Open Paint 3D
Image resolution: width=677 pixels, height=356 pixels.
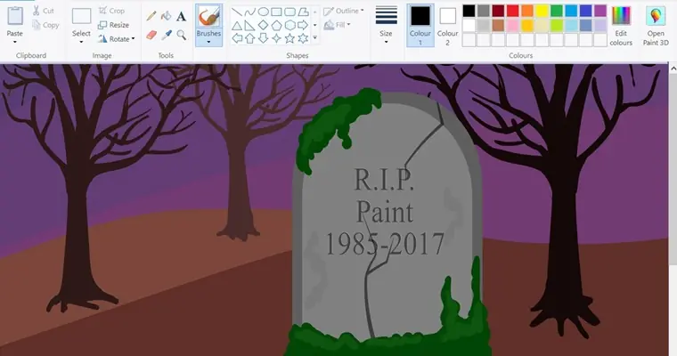656,25
